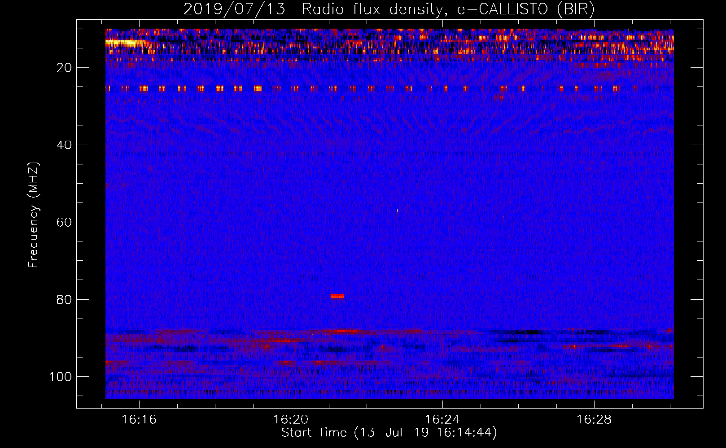Screen dimensions: 726x448
Task: Click the 16:20 time tick label
Action: [x=291, y=420]
